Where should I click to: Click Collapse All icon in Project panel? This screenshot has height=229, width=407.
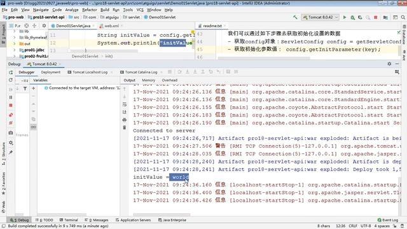click(34, 25)
